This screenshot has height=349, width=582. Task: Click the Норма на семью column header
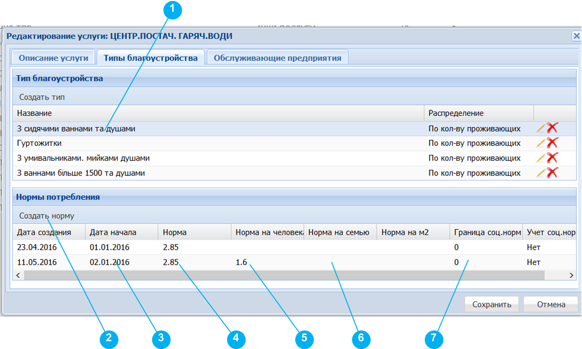340,232
